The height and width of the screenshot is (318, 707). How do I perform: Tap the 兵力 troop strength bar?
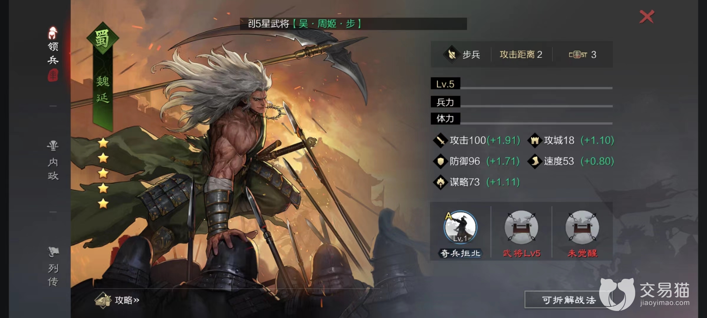[x=521, y=102]
